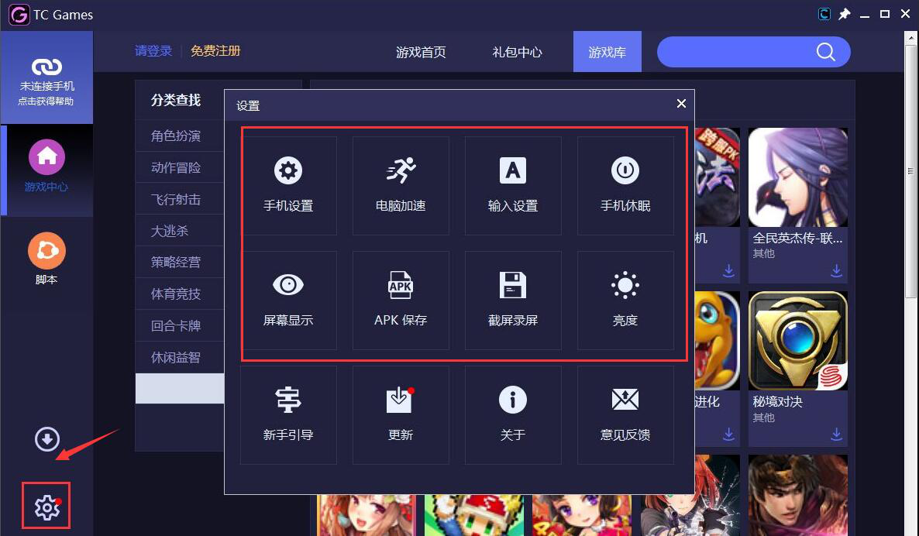The image size is (919, 536).
Task: Minimize the TC Games window
Action: pyautogui.click(x=865, y=15)
